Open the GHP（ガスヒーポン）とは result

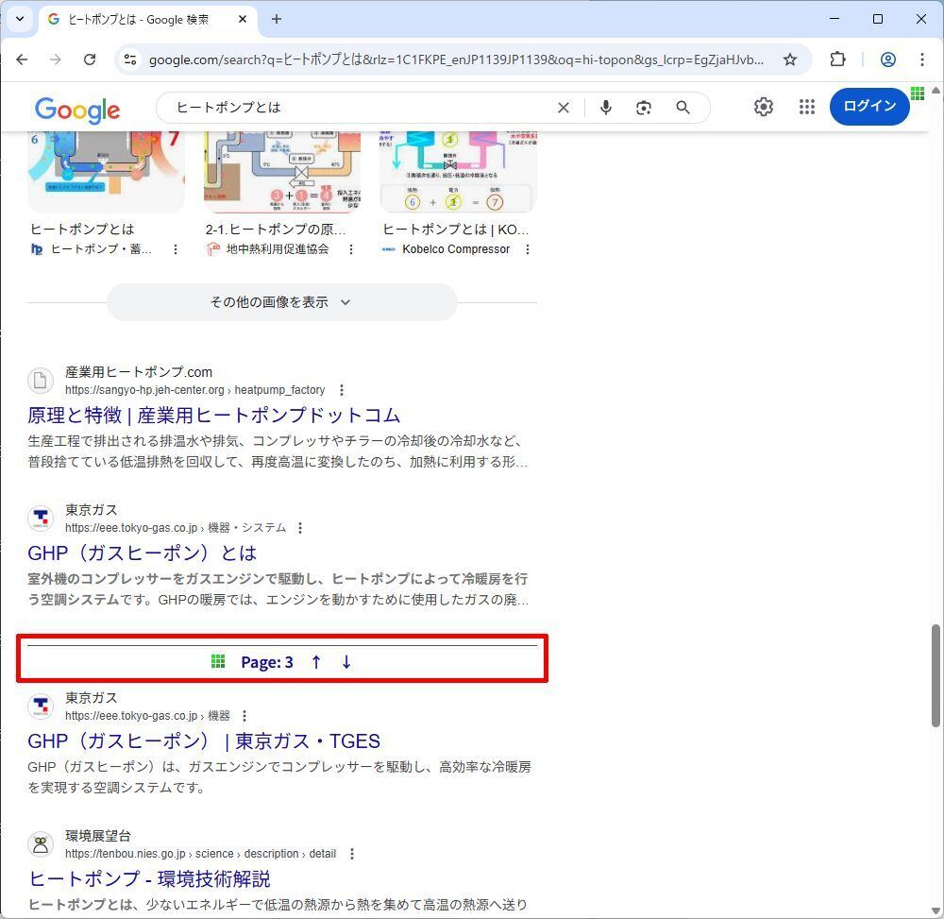coord(143,553)
